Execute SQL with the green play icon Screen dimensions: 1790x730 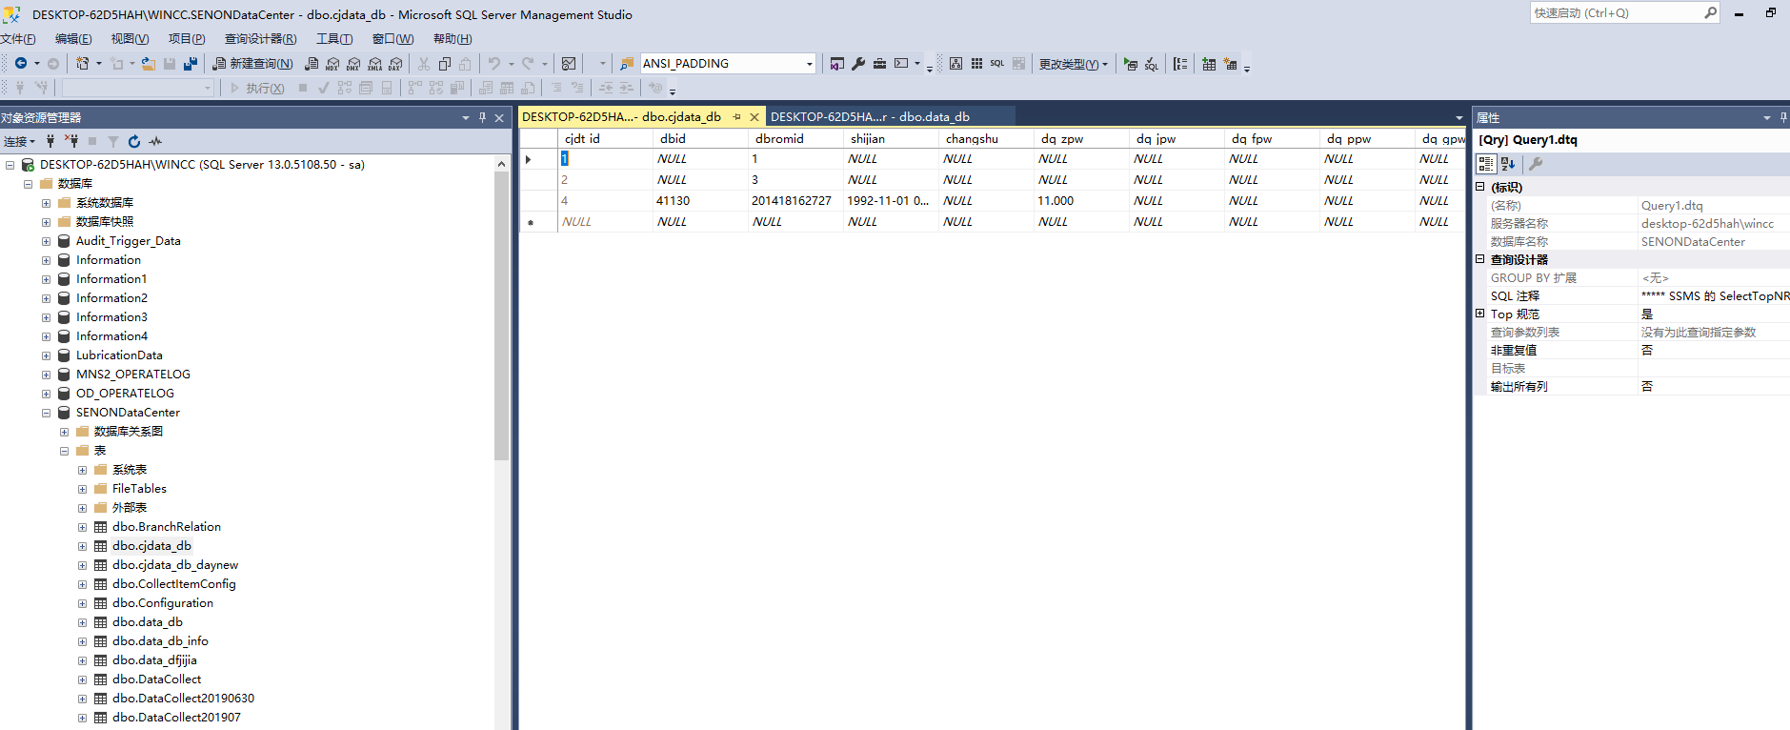coord(1130,64)
